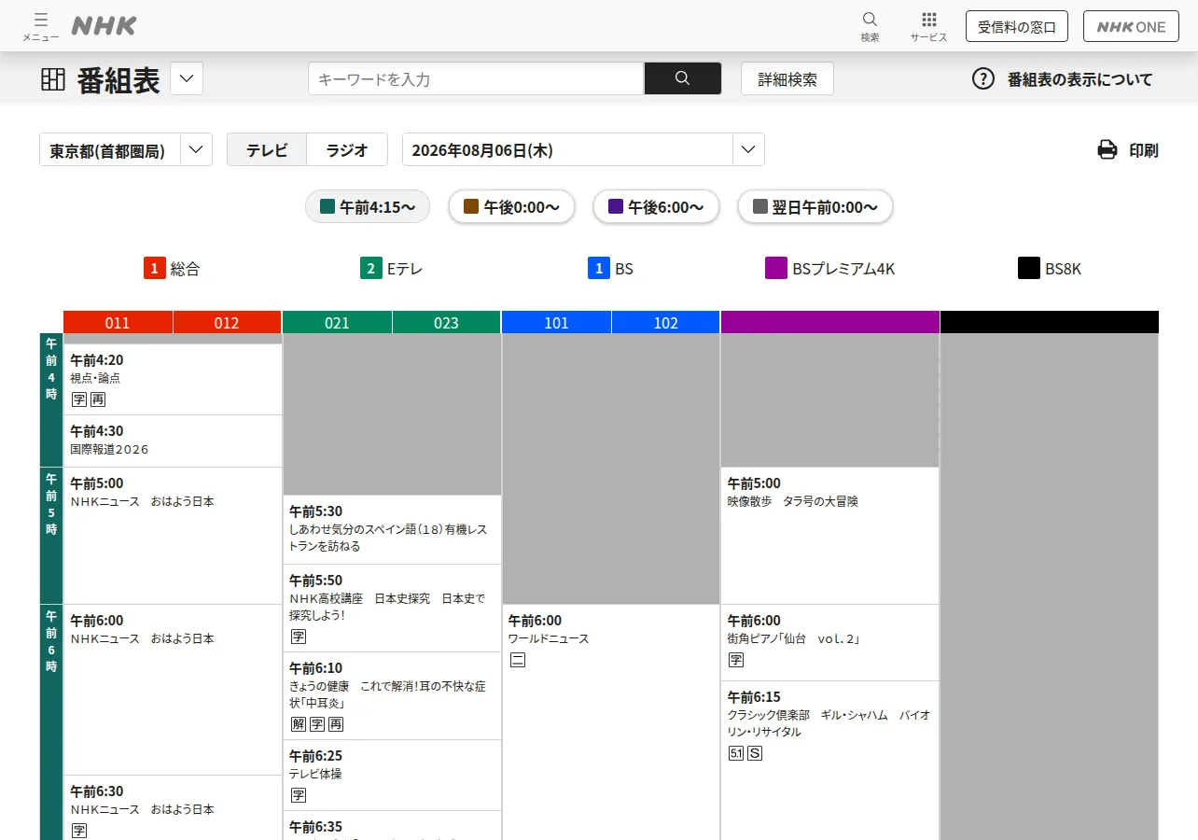This screenshot has height=840, width=1198.
Task: Click the 再 icon under 視点・論点
Action: 98,399
